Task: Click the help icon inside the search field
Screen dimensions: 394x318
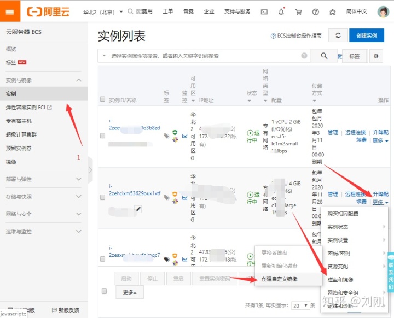Action: 304,56
